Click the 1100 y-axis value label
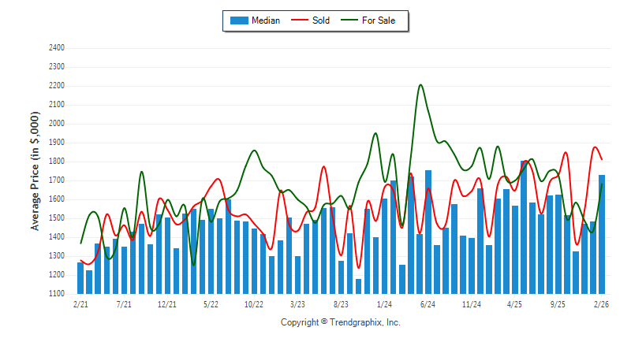Viewport: 631px width, 342px height. [56, 294]
